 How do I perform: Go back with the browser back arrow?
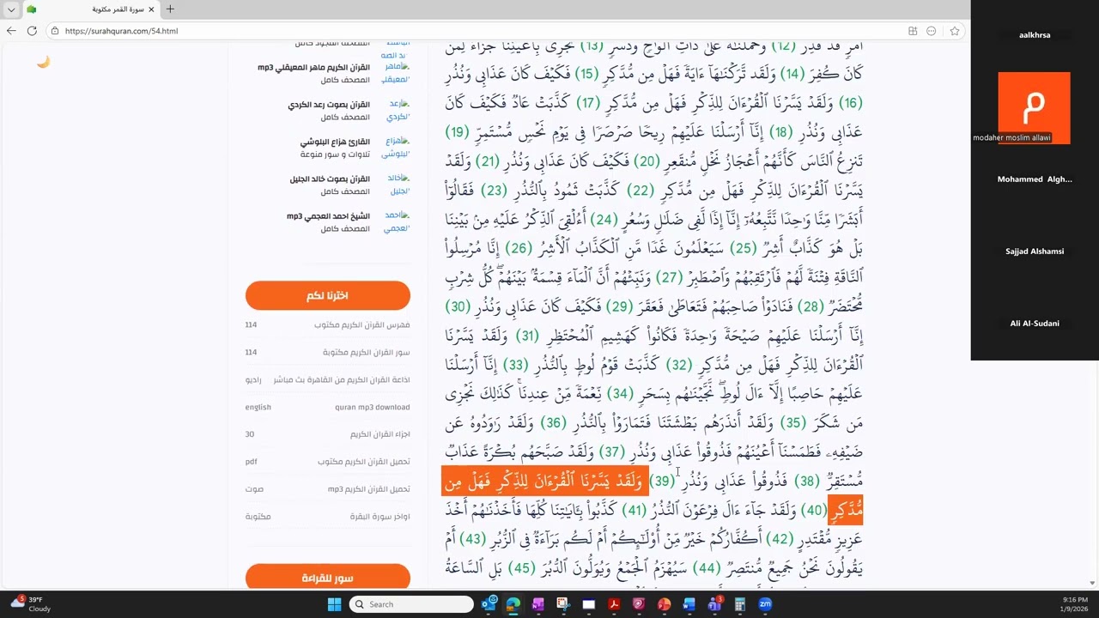coord(11,31)
